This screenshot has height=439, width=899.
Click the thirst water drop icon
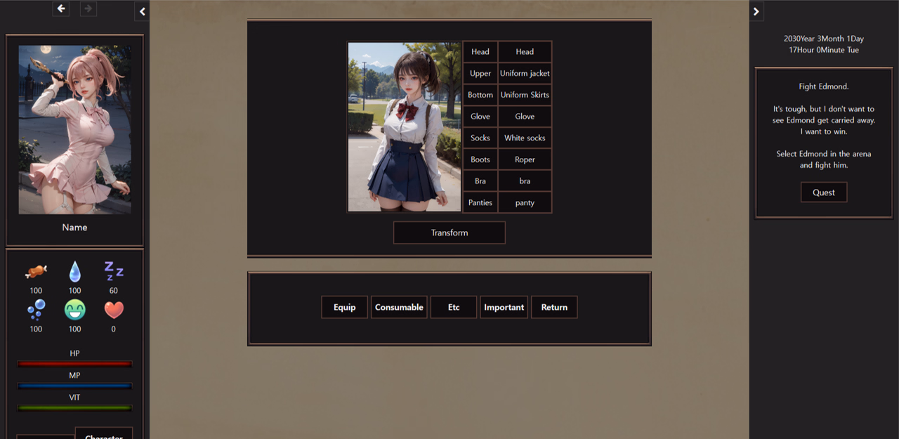(74, 271)
